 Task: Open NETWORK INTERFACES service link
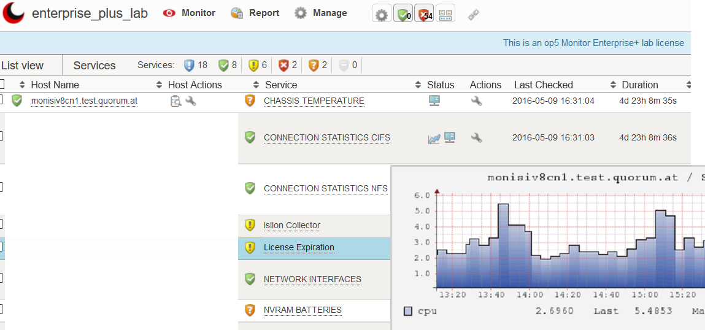312,279
